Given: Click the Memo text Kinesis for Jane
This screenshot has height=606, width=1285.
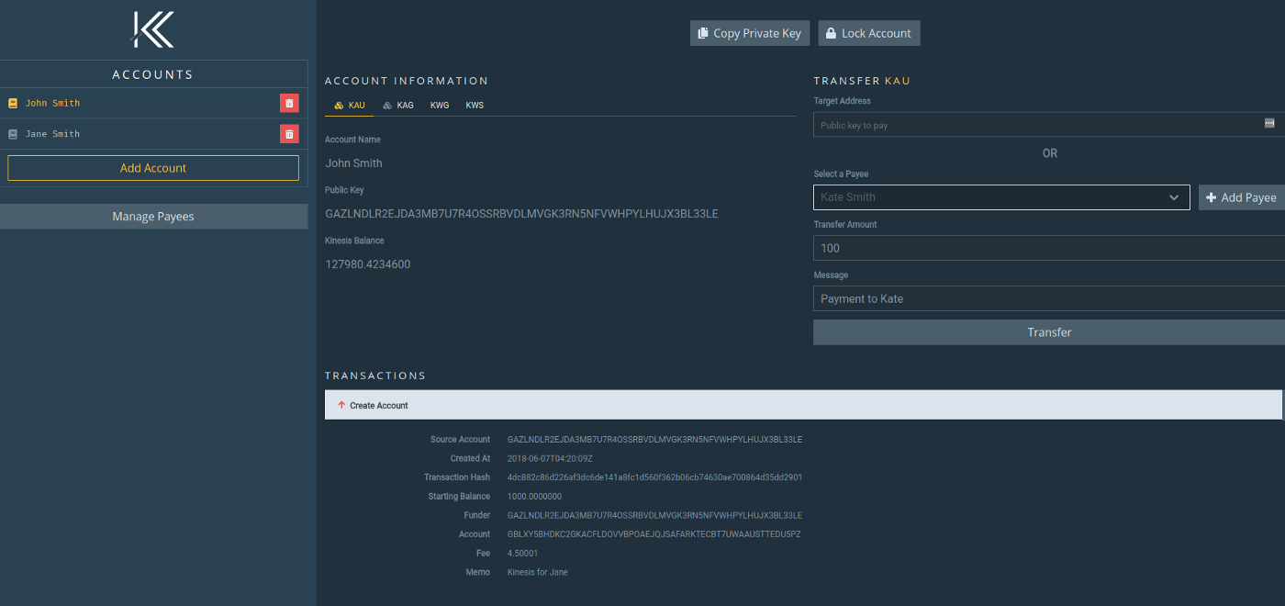Looking at the screenshot, I should [x=537, y=572].
